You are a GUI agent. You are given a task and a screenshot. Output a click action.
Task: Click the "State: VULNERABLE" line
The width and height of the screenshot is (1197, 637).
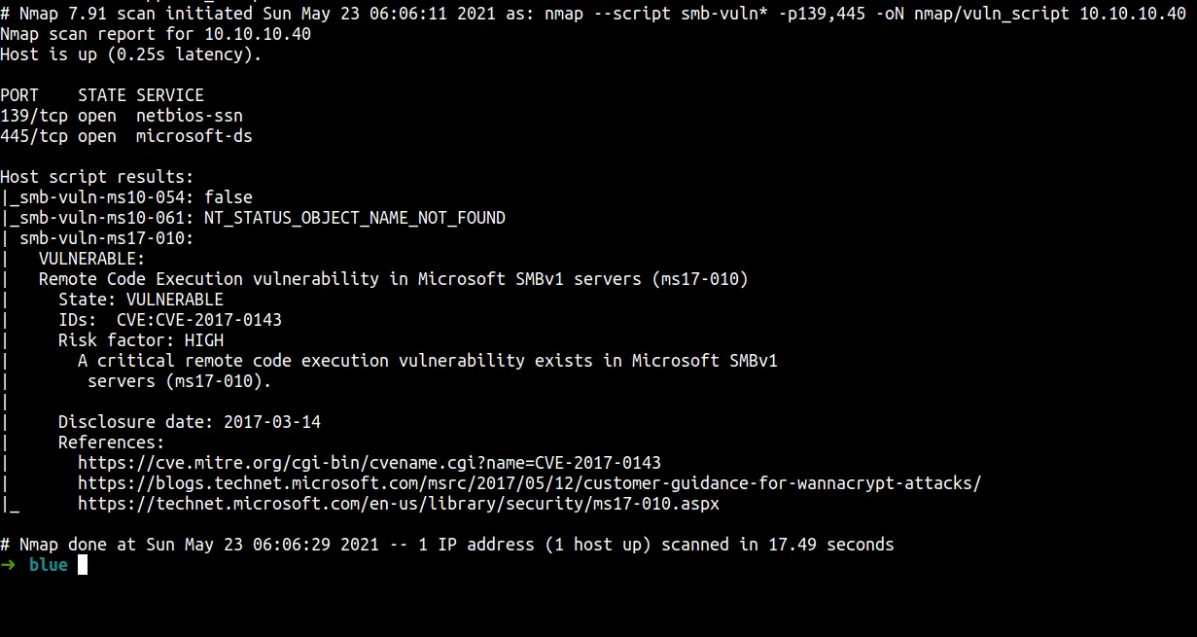coord(141,300)
